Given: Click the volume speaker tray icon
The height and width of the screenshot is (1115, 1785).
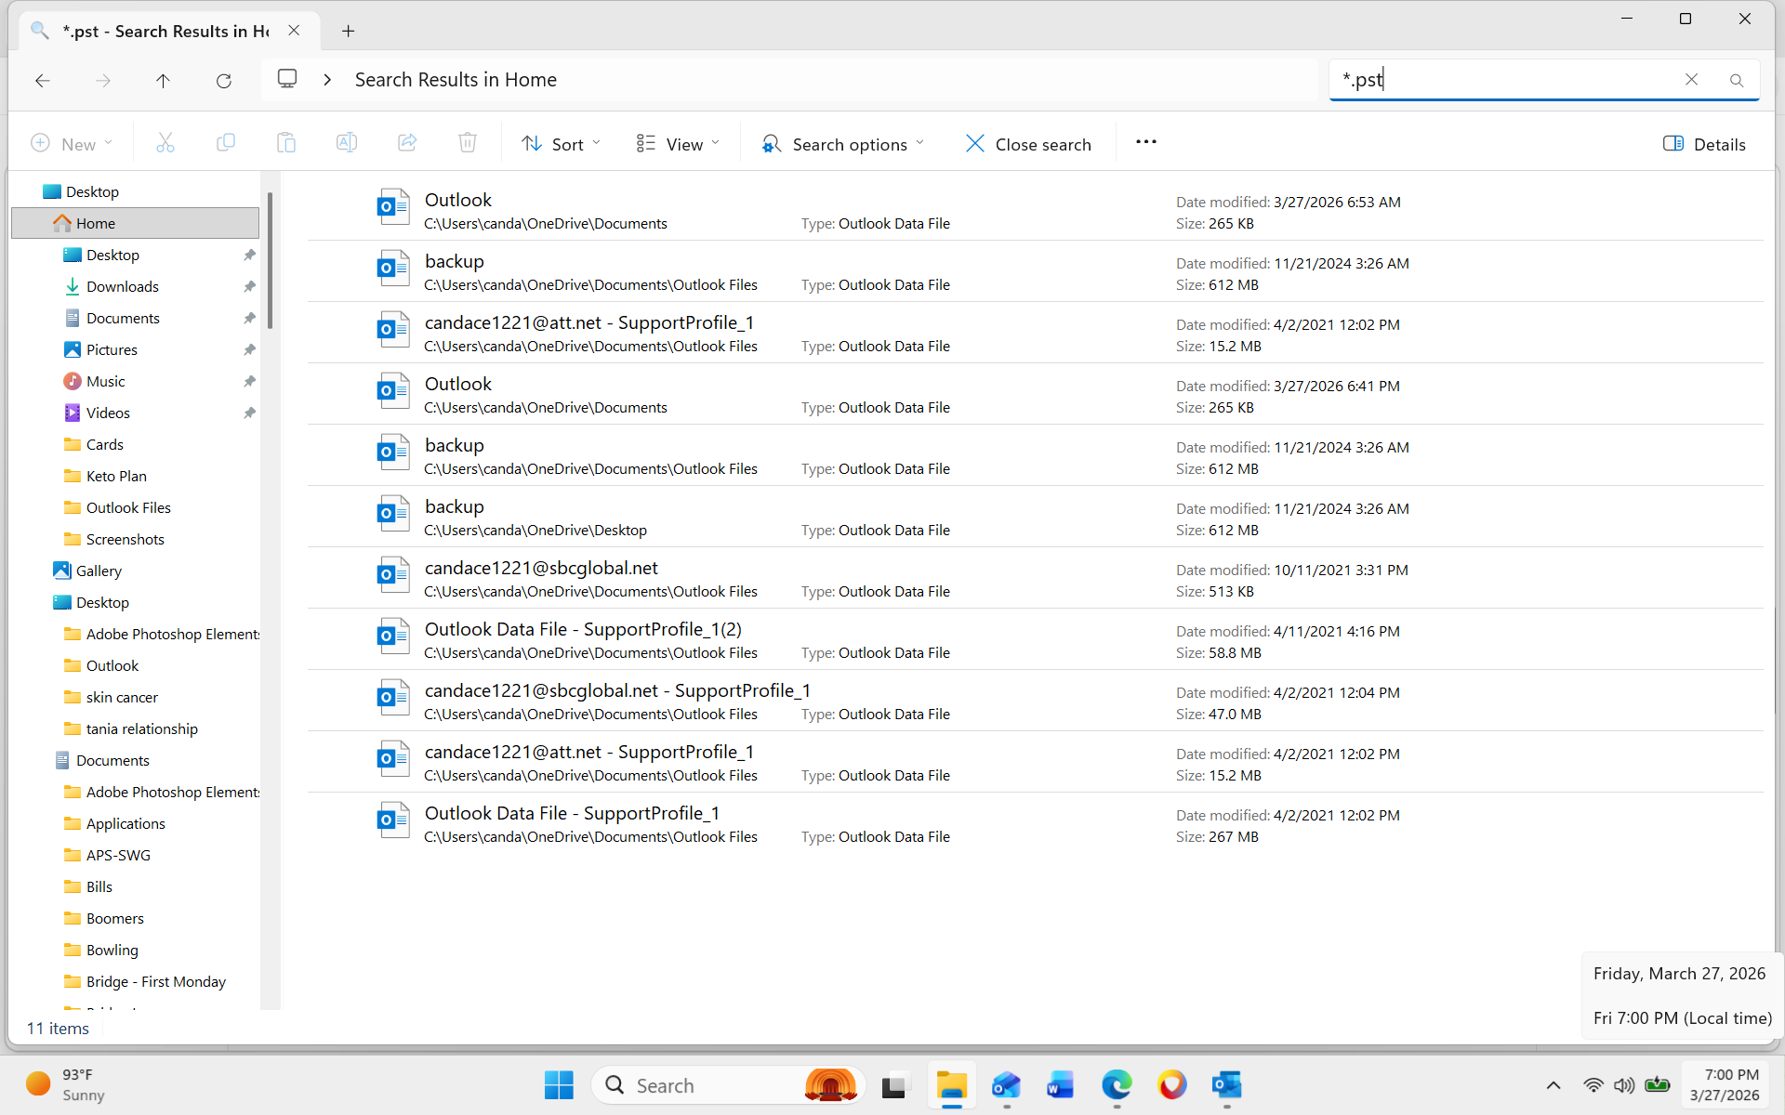Looking at the screenshot, I should (x=1624, y=1085).
